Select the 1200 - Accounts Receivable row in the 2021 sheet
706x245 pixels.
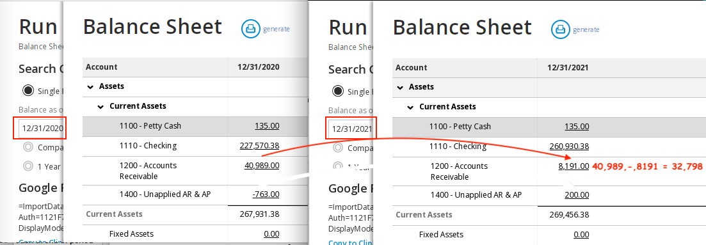coord(549,171)
